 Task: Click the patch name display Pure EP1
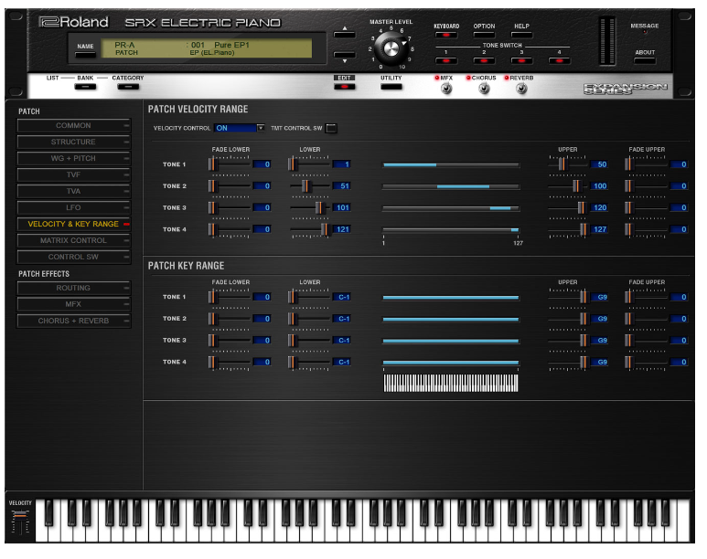pos(231,45)
